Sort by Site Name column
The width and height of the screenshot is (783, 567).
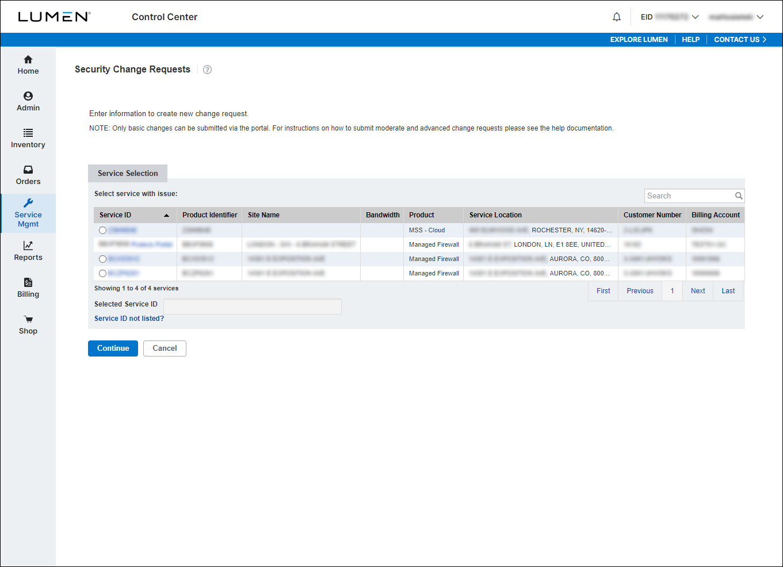click(301, 215)
